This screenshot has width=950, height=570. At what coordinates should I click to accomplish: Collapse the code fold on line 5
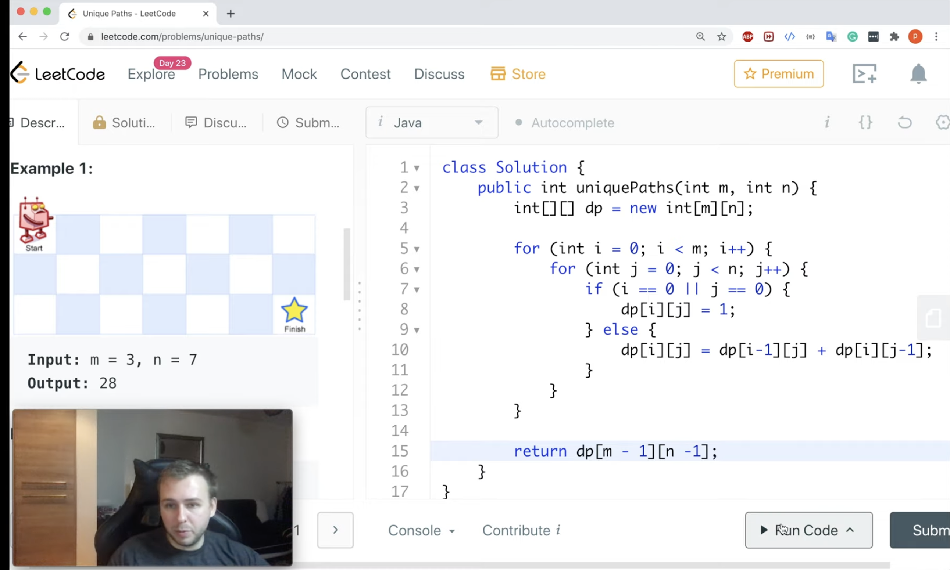(x=417, y=249)
